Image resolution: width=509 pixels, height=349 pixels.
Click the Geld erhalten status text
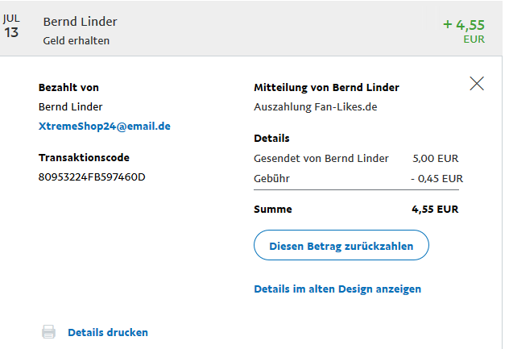point(77,40)
